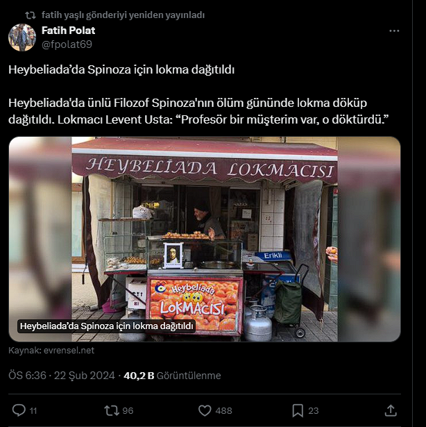Click the 11 replies count

pos(33,410)
